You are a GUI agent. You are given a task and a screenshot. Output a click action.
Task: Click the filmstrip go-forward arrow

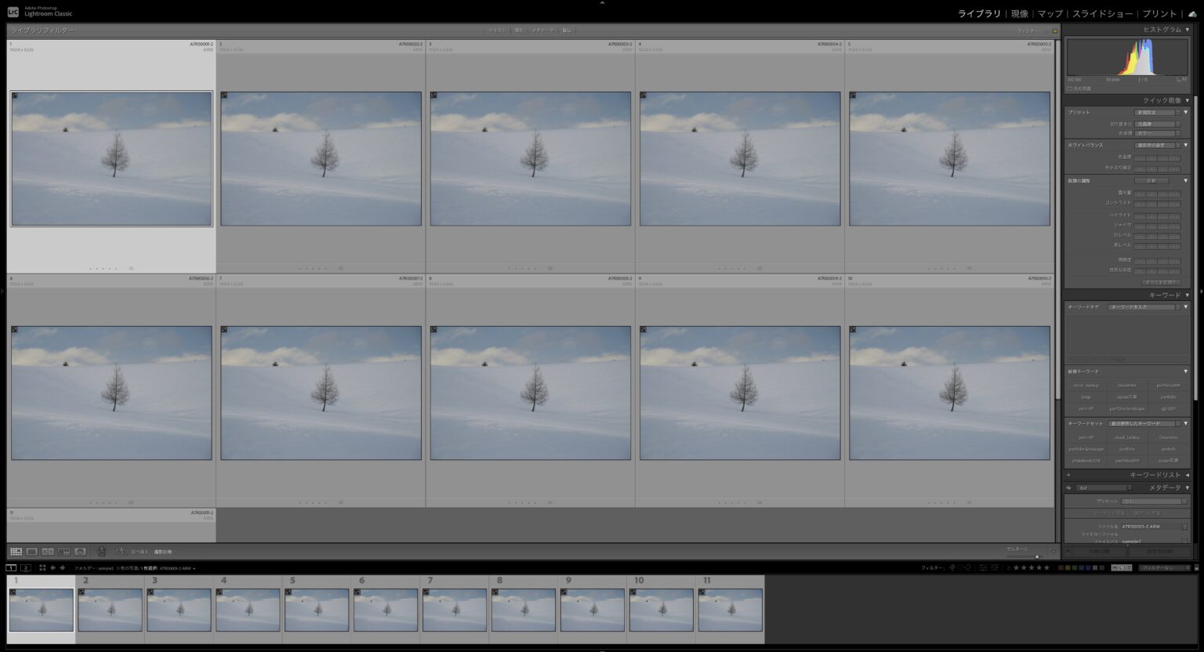point(63,568)
